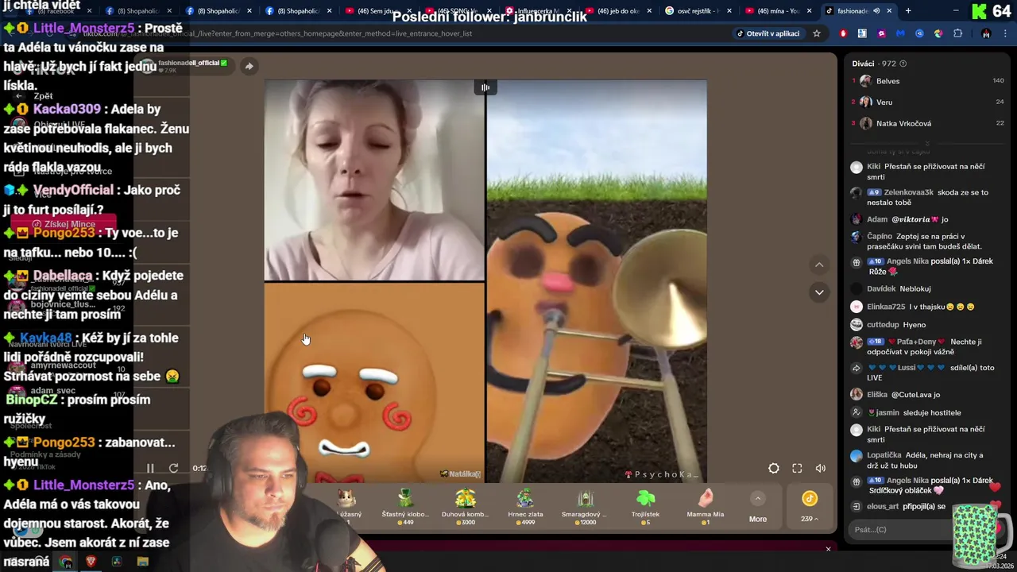Mute the fashionadell tab audio icon
The width and height of the screenshot is (1017, 572).
pos(876,11)
